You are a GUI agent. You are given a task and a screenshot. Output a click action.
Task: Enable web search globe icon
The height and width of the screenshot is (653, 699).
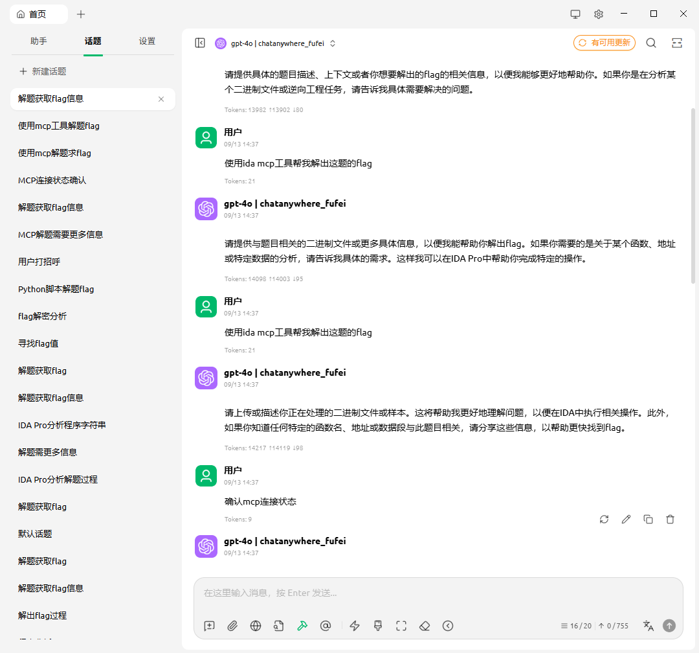click(x=256, y=626)
